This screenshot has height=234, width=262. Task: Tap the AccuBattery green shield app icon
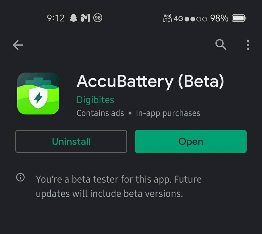click(38, 94)
